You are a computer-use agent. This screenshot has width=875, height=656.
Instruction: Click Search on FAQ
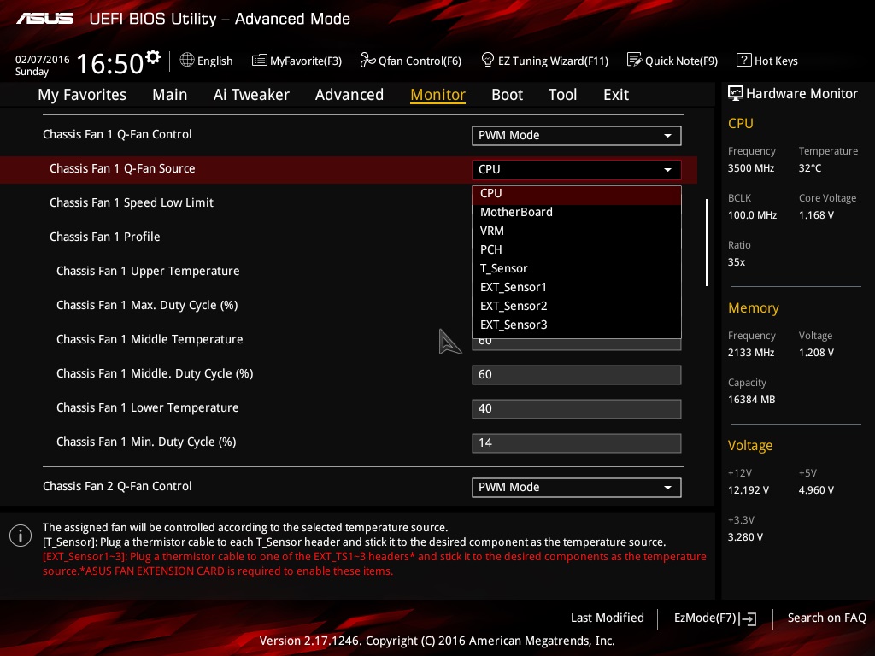(x=826, y=618)
